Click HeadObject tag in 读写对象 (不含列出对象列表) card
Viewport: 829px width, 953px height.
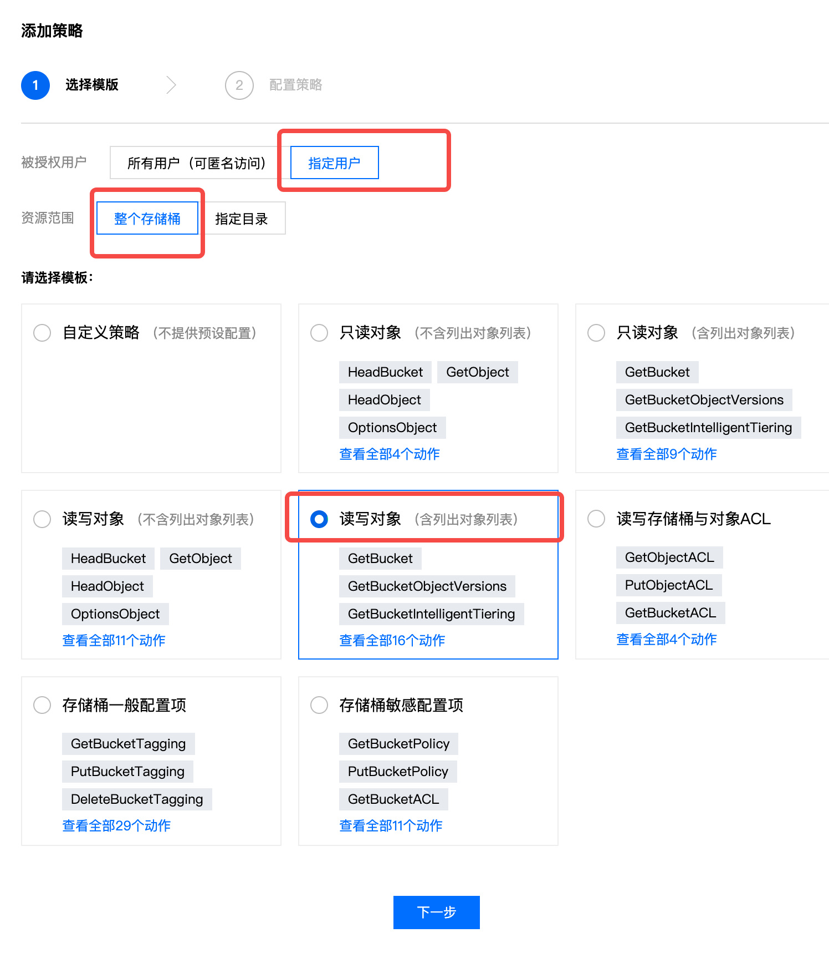[x=108, y=586]
